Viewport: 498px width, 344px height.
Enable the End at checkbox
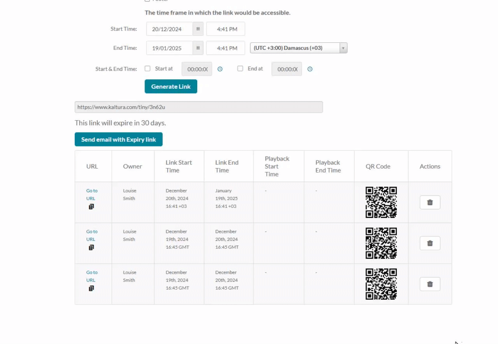click(240, 69)
